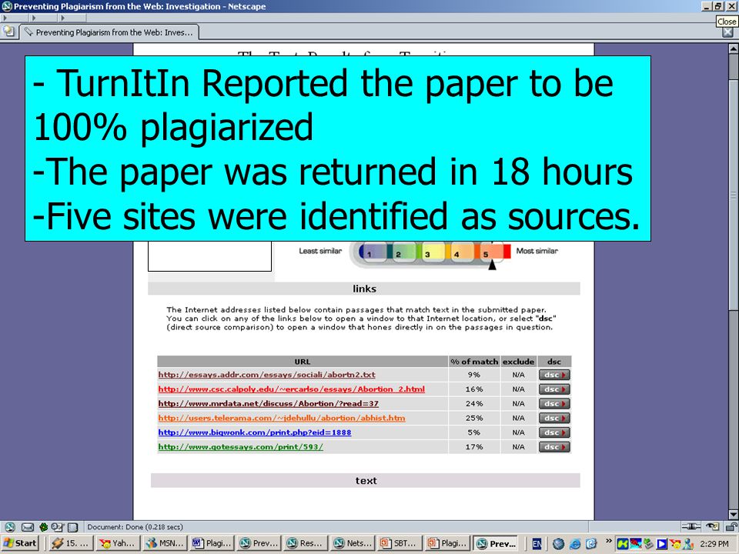Screen dimensions: 739x554
Task: Click the '% of match' column header
Action: 474,362
